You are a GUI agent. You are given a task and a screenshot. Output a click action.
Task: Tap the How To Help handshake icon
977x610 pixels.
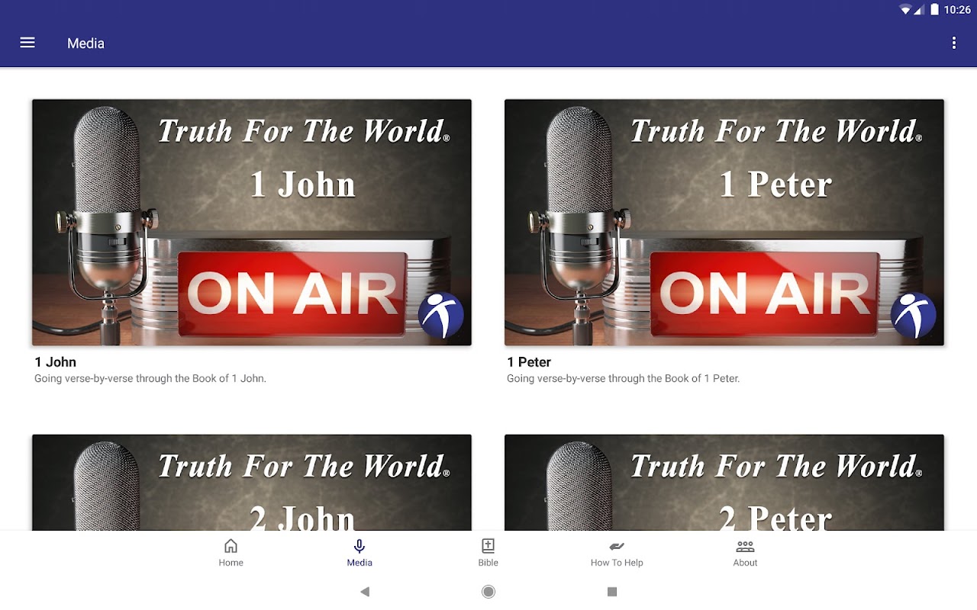(x=617, y=546)
